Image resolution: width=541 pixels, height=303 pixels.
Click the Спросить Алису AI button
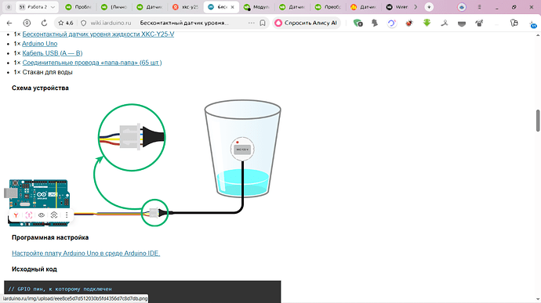click(x=307, y=23)
